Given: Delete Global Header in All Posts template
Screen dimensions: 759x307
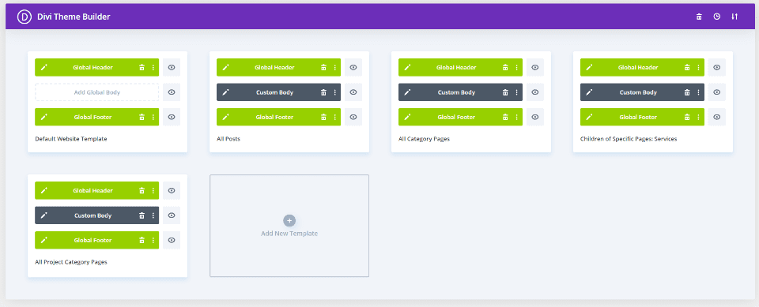Looking at the screenshot, I should pyautogui.click(x=323, y=68).
